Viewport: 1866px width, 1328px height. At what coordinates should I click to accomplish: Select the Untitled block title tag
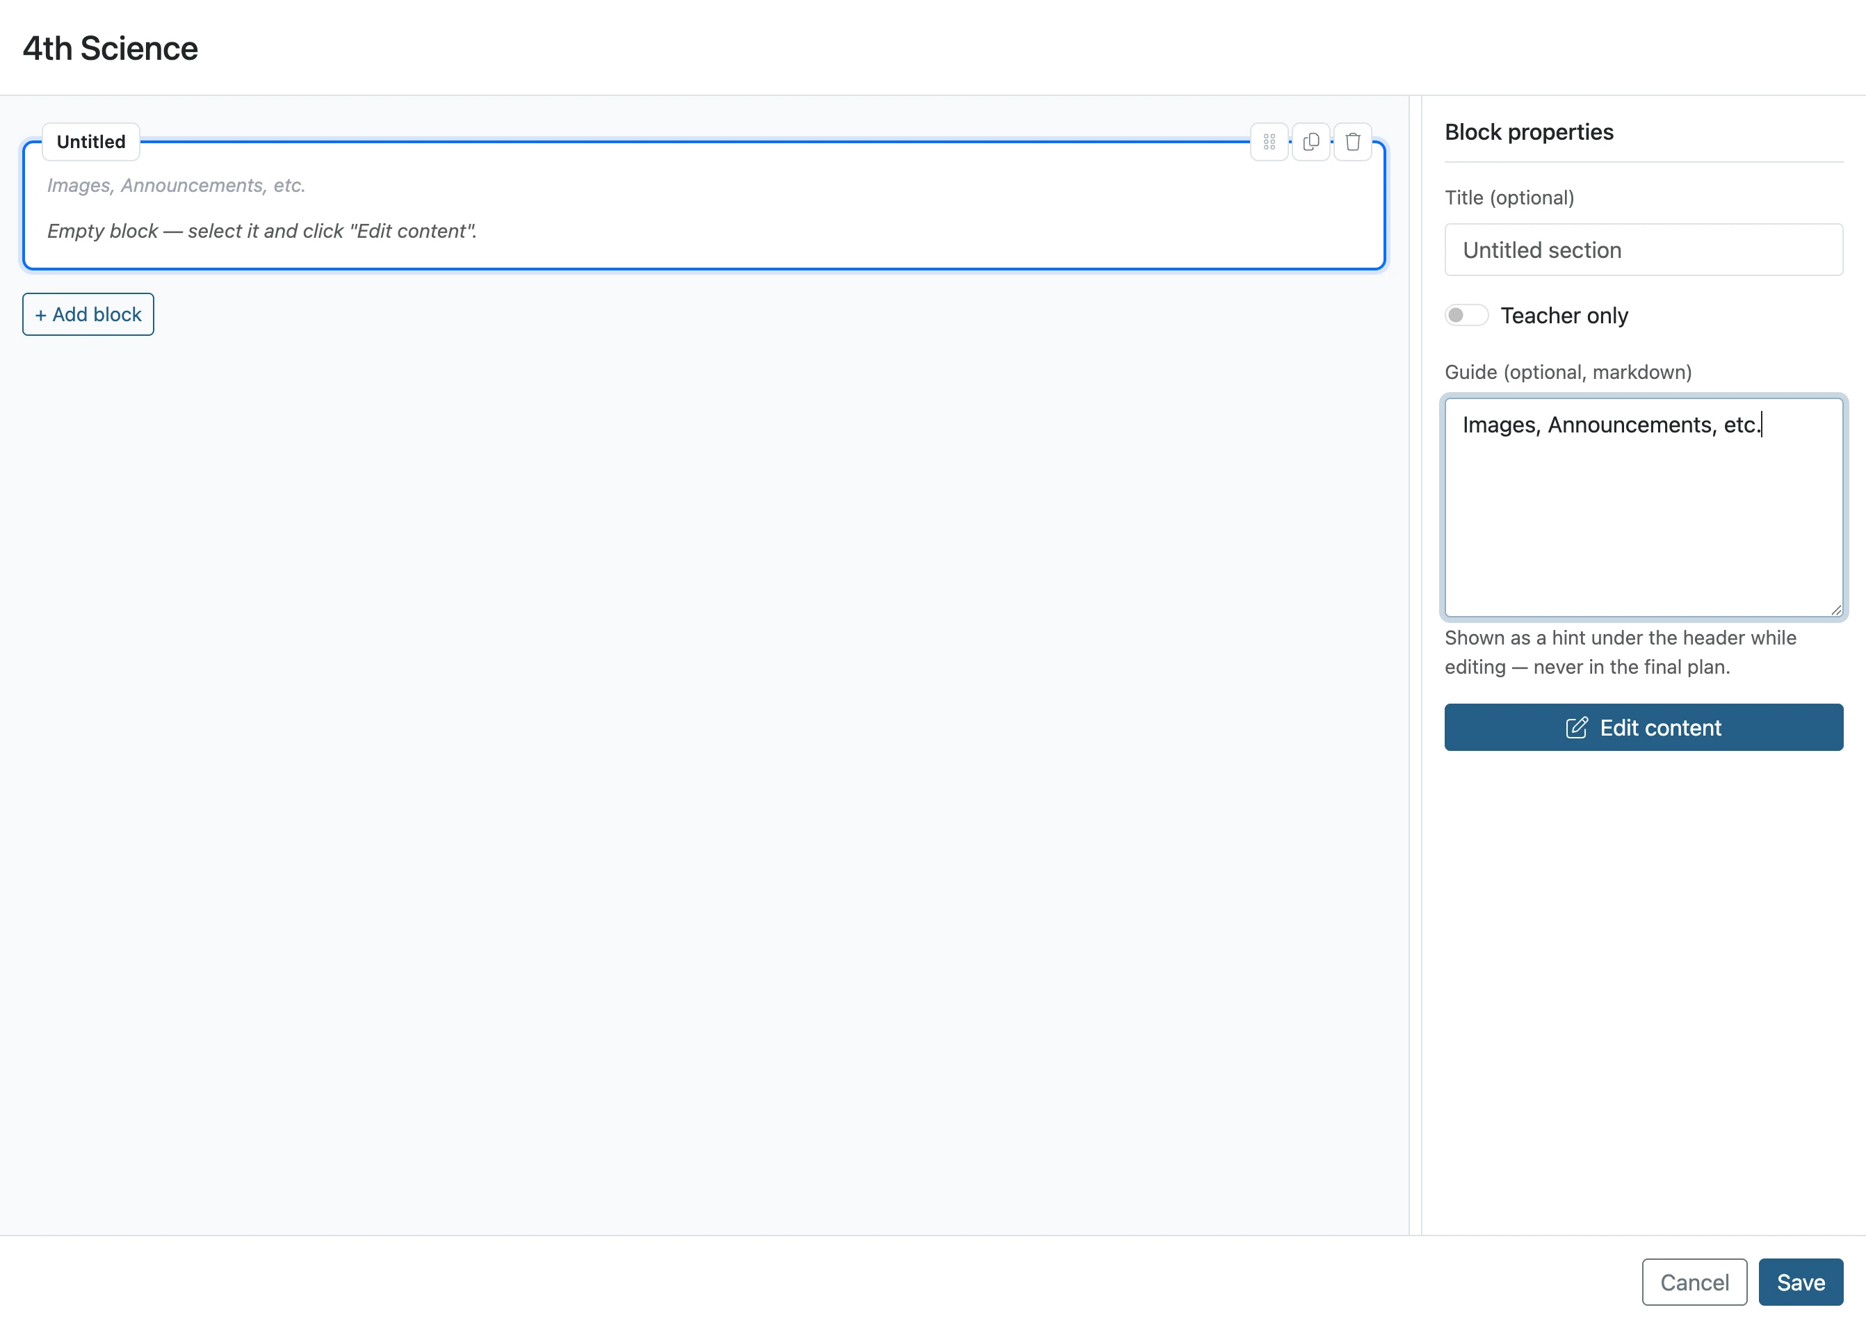91,143
